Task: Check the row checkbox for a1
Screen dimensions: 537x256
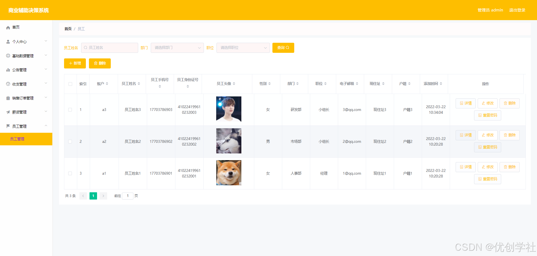Action: pos(70,173)
